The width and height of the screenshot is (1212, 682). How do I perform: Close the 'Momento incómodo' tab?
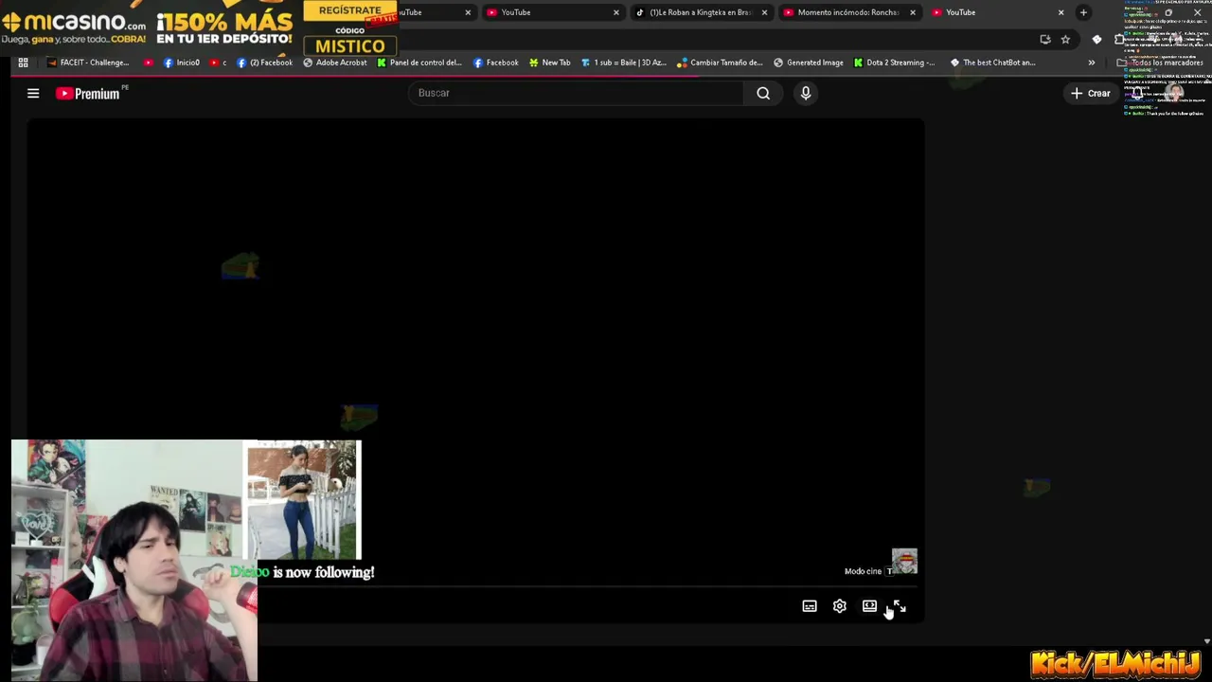pyautogui.click(x=913, y=12)
